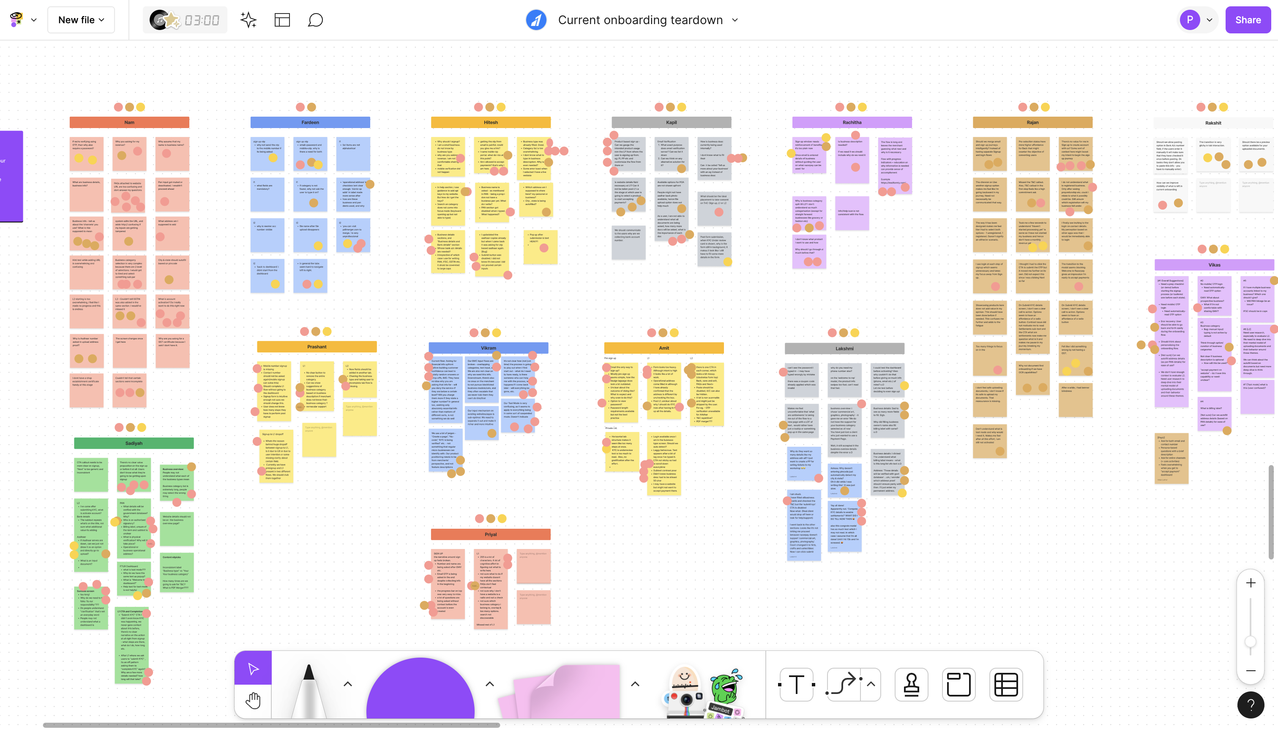
Task: Expand the file title dropdown arrow
Action: tap(735, 20)
